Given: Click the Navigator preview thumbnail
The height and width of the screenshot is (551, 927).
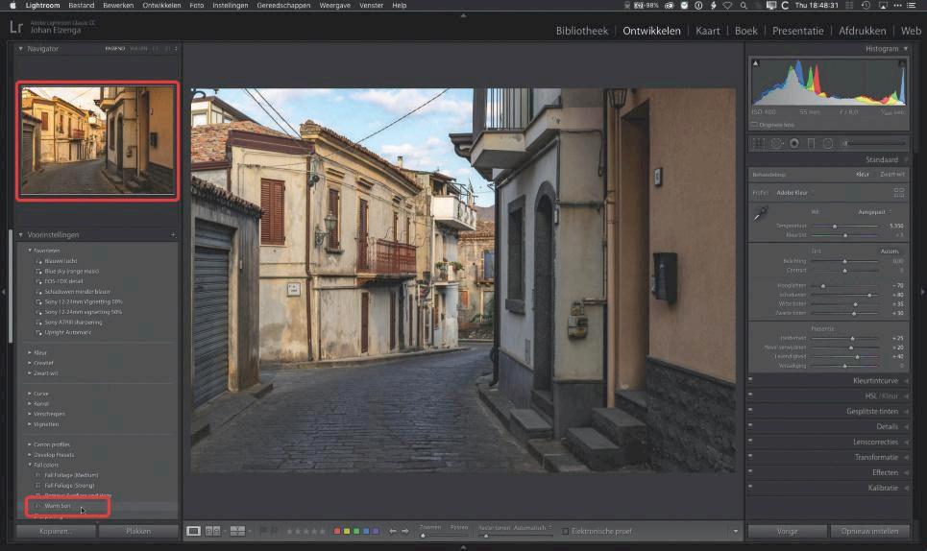Looking at the screenshot, I should coord(98,140).
